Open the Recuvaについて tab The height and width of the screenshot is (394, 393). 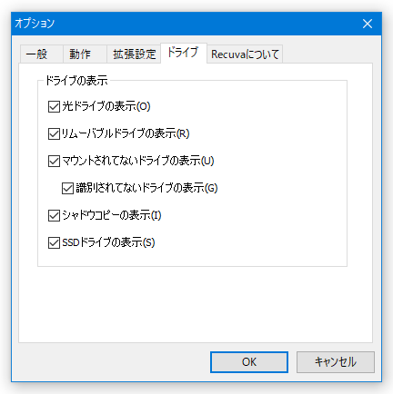click(245, 54)
